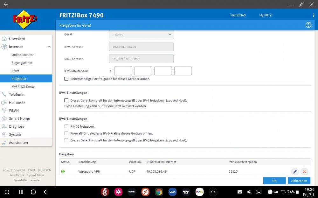Screen dimensions: 318x198
Task: Click the WLAN wifi icon in sidebar
Action: click(x=4, y=110)
